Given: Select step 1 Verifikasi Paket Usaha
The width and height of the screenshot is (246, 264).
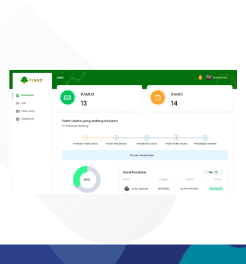Looking at the screenshot, I should point(85,138).
